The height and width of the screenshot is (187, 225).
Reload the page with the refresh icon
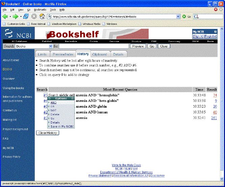click(27, 16)
